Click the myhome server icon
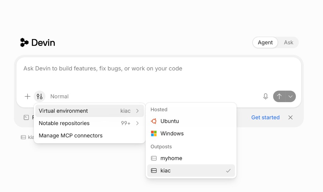Viewport: 323px width, 192px height. click(154, 158)
